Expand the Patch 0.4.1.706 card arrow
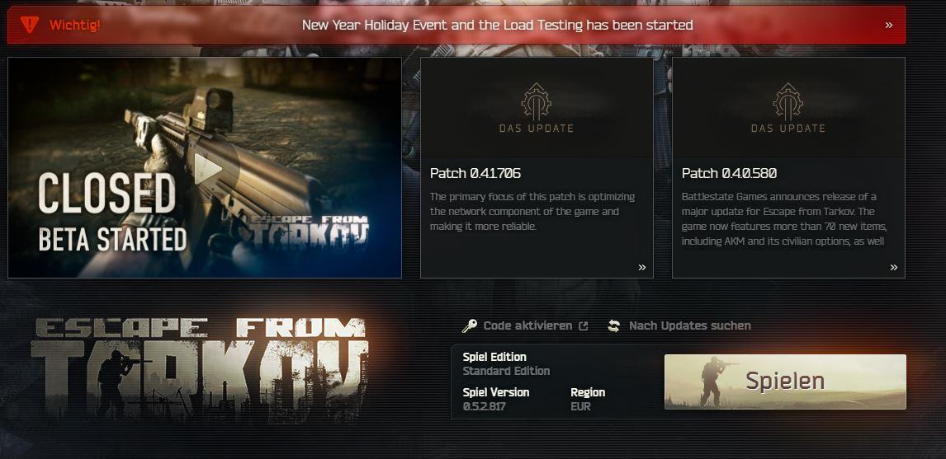Screen dimensions: 946x459 click(642, 268)
